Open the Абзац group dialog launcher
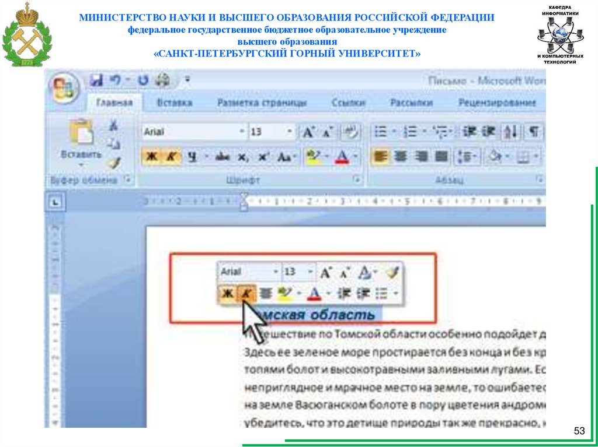 pyautogui.click(x=539, y=179)
